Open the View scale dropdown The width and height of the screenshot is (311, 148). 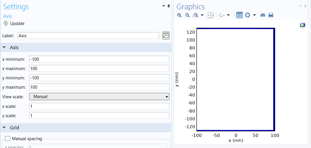point(99,97)
